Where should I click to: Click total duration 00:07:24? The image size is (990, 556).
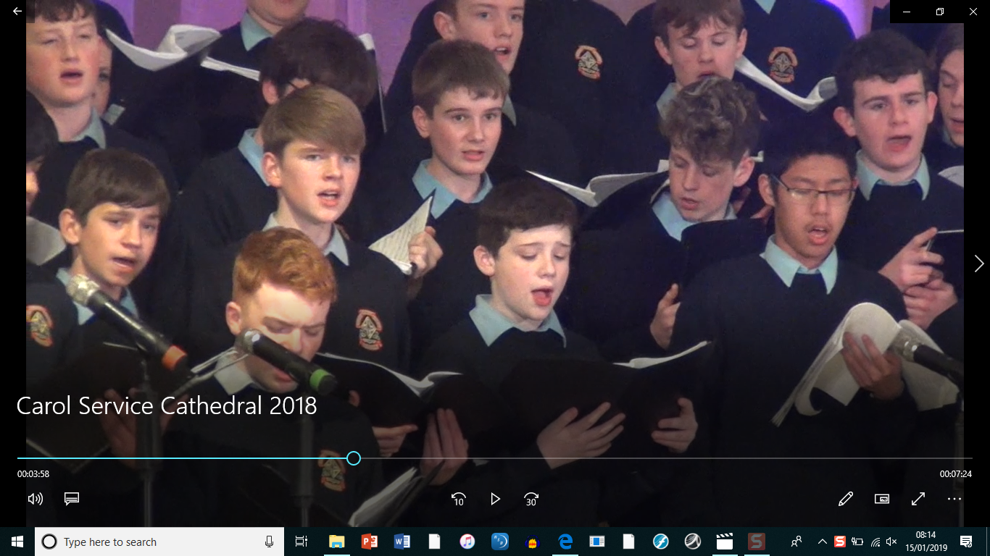point(956,474)
